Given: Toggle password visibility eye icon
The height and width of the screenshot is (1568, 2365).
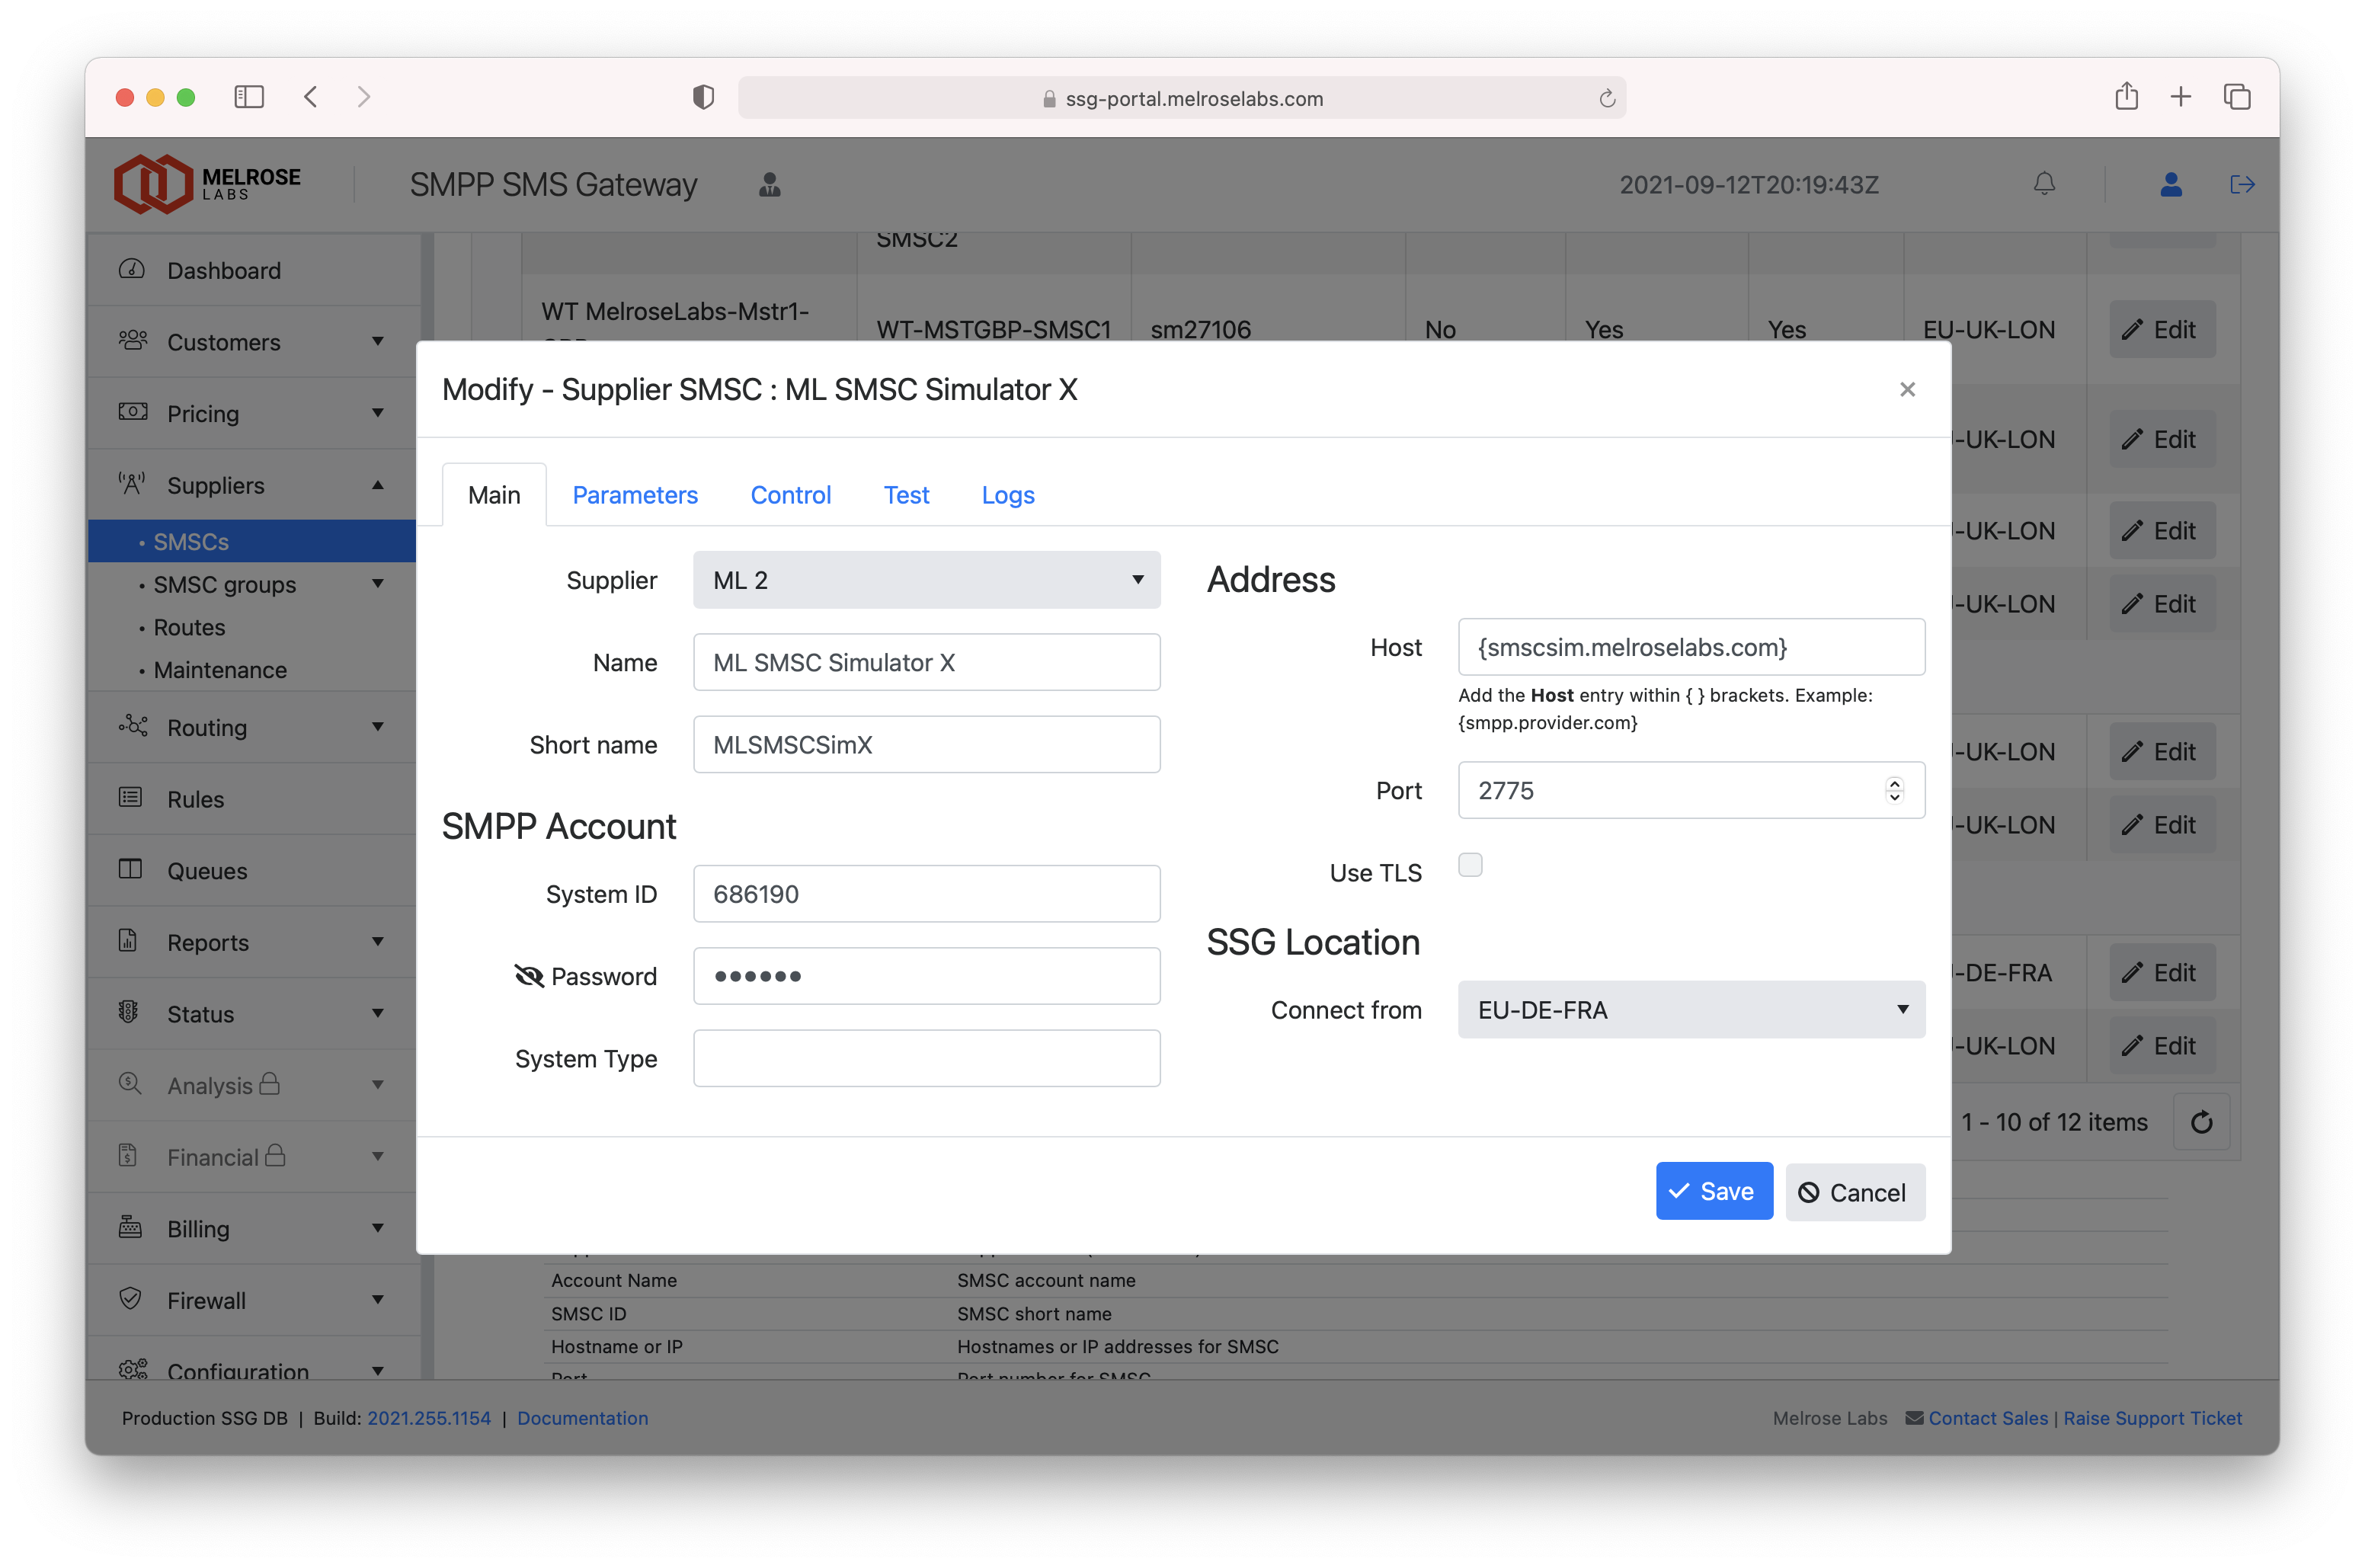Looking at the screenshot, I should coord(528,976).
